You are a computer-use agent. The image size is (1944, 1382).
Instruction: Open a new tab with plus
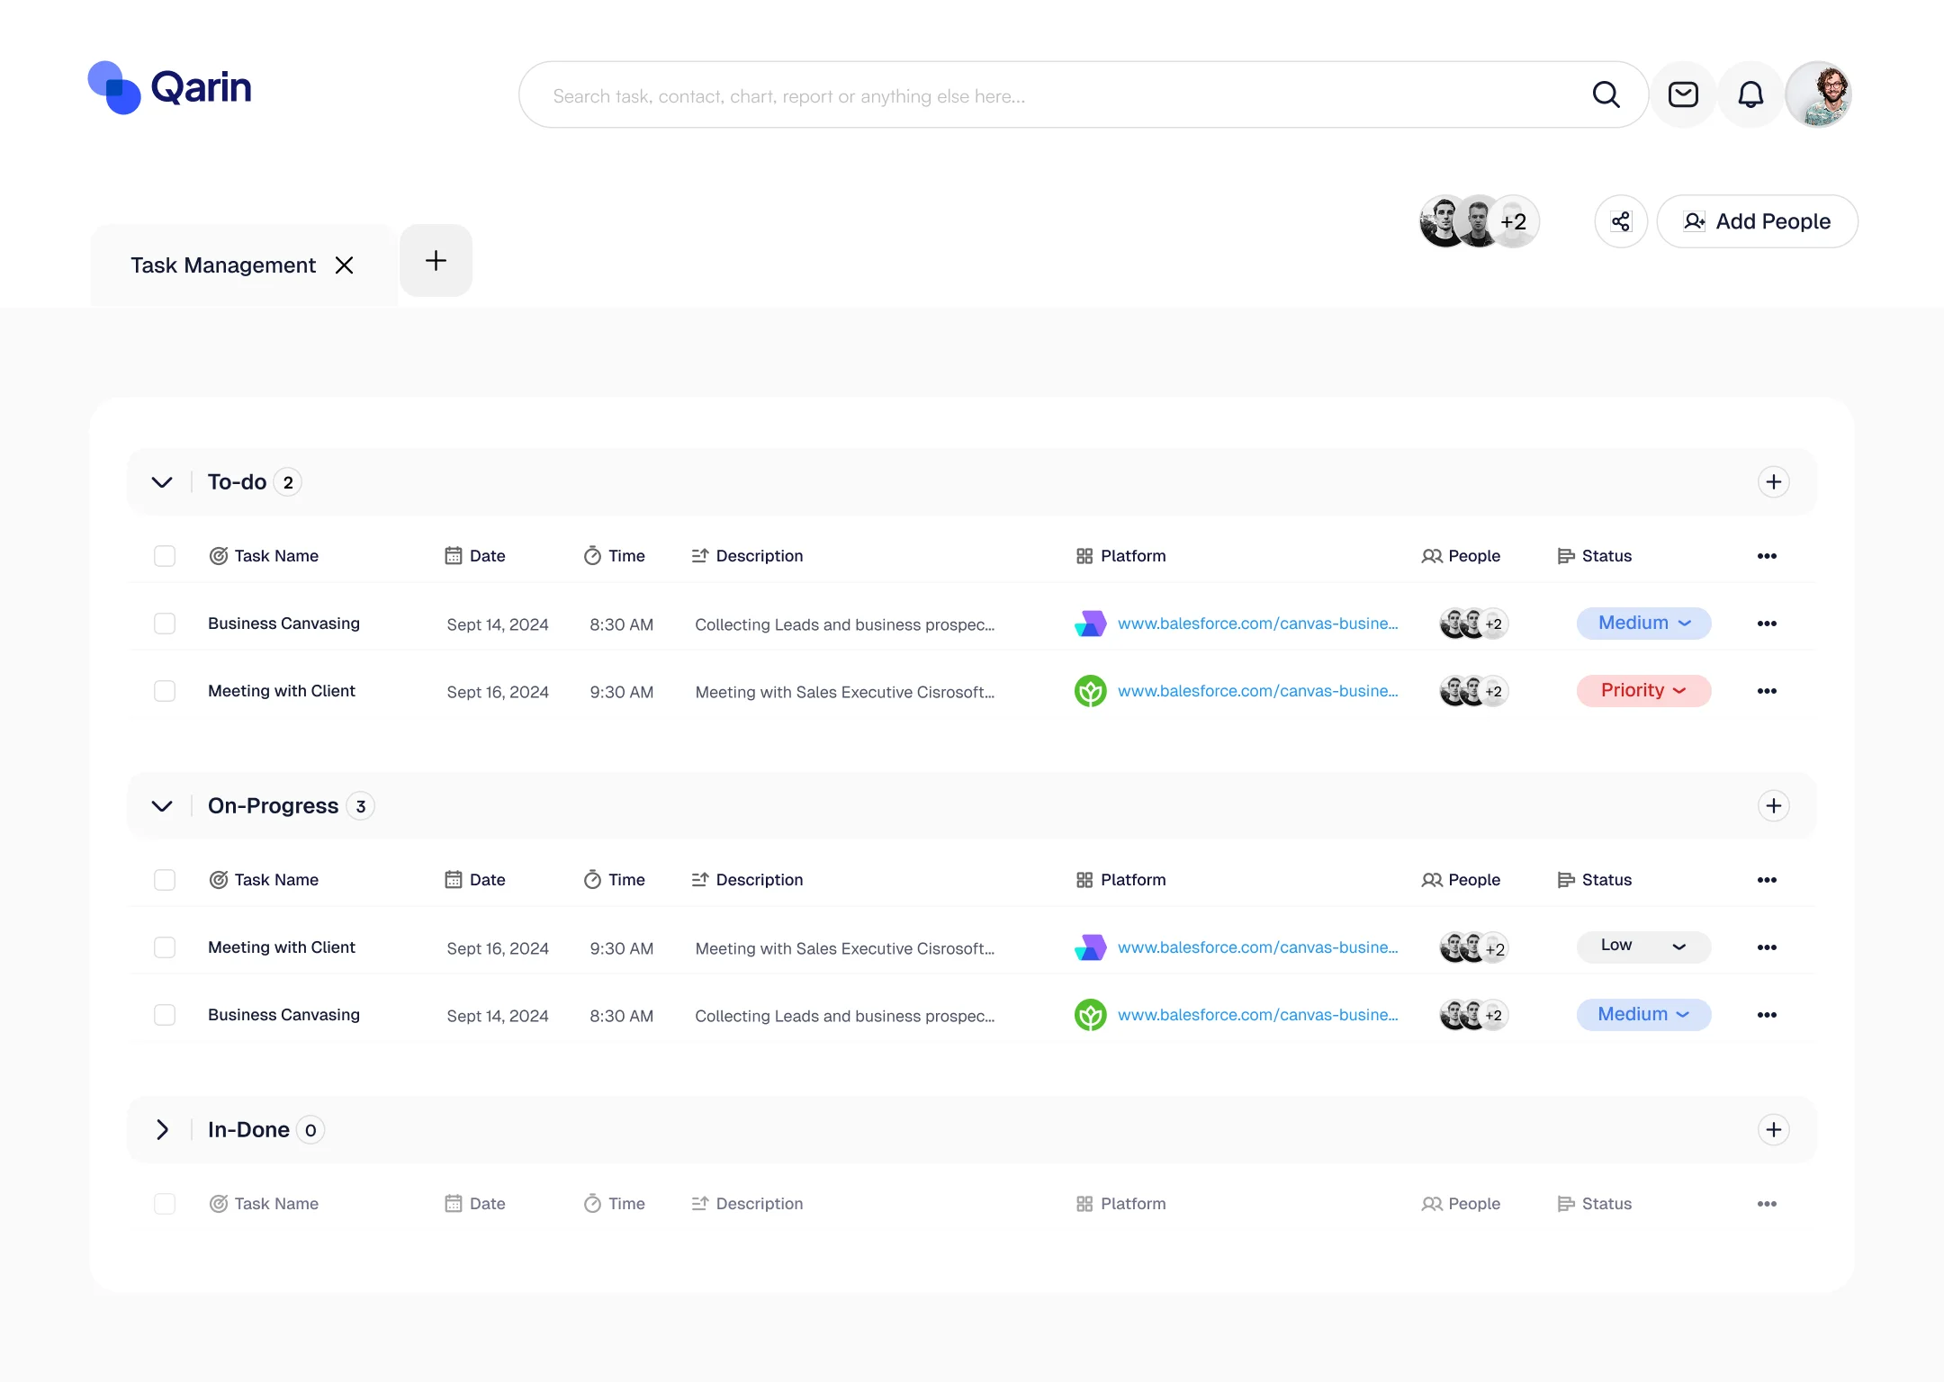[x=436, y=261]
